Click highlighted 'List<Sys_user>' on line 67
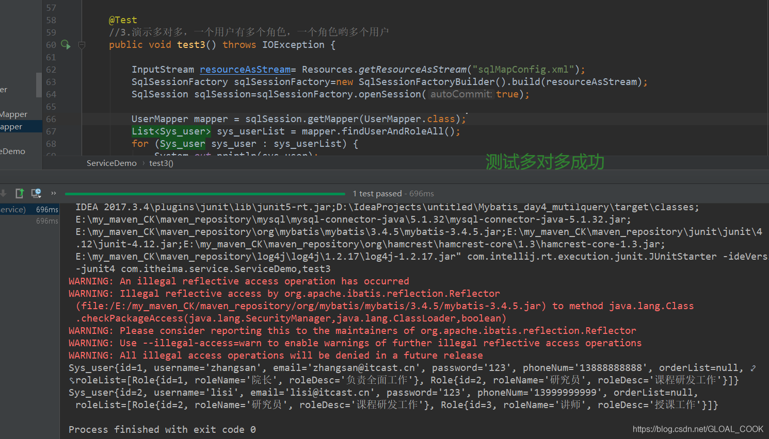The image size is (769, 439). 171,131
